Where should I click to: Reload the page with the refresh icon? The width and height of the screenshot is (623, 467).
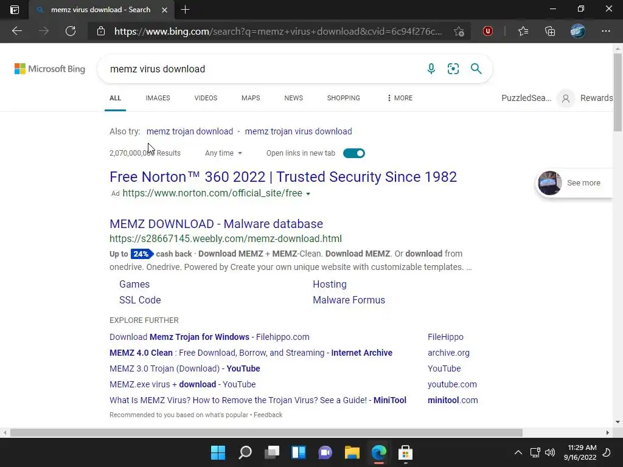click(x=71, y=31)
